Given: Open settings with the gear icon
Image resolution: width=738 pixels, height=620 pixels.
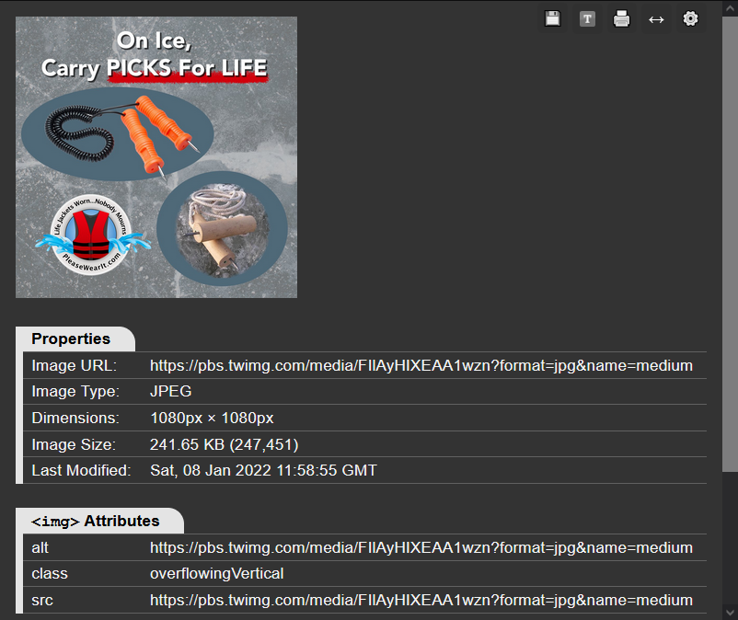Looking at the screenshot, I should 690,18.
